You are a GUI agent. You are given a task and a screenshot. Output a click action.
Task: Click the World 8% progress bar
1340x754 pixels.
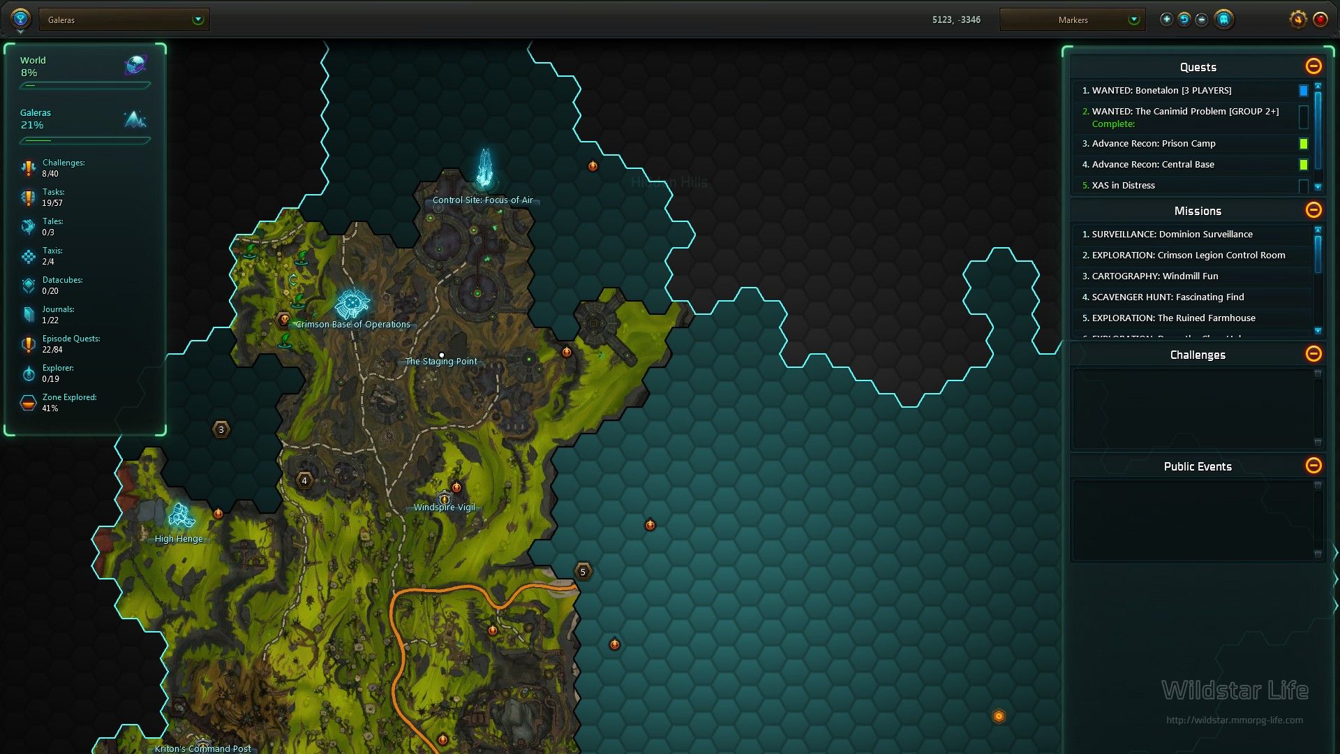point(85,86)
